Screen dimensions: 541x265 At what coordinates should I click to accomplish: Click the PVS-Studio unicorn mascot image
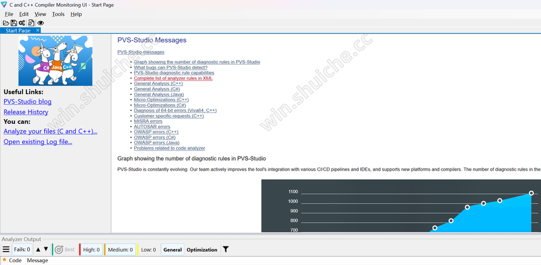(x=55, y=61)
